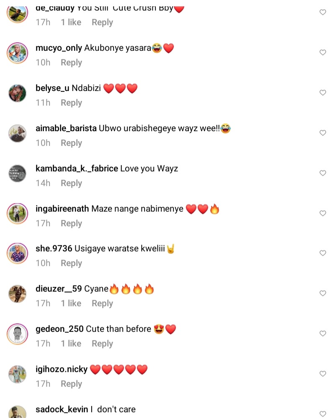Like igihozo.nicky's hearts comment

pos(323,374)
